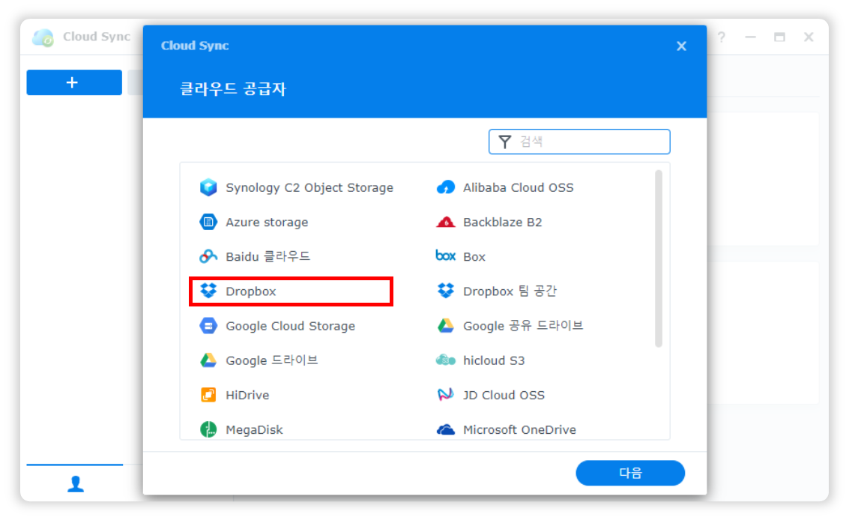Select the "Google 공유 드라이브" label
849x520 pixels.
point(523,326)
